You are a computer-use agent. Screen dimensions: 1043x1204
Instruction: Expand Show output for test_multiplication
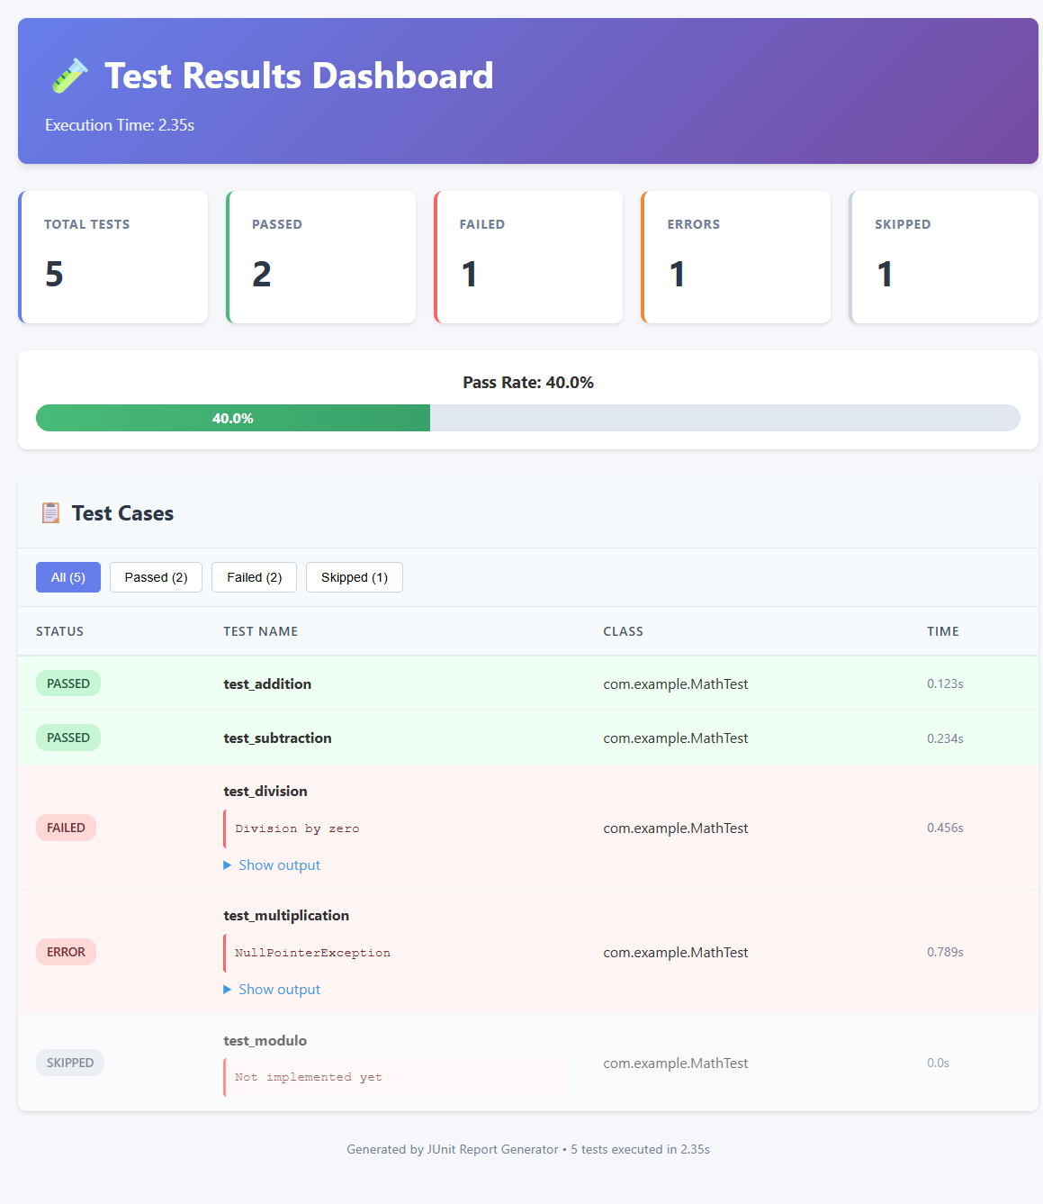tap(272, 989)
